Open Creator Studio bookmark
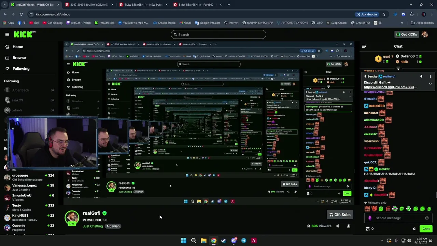 164,23
